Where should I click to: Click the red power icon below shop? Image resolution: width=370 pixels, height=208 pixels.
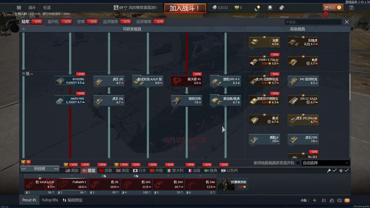coord(326,15)
